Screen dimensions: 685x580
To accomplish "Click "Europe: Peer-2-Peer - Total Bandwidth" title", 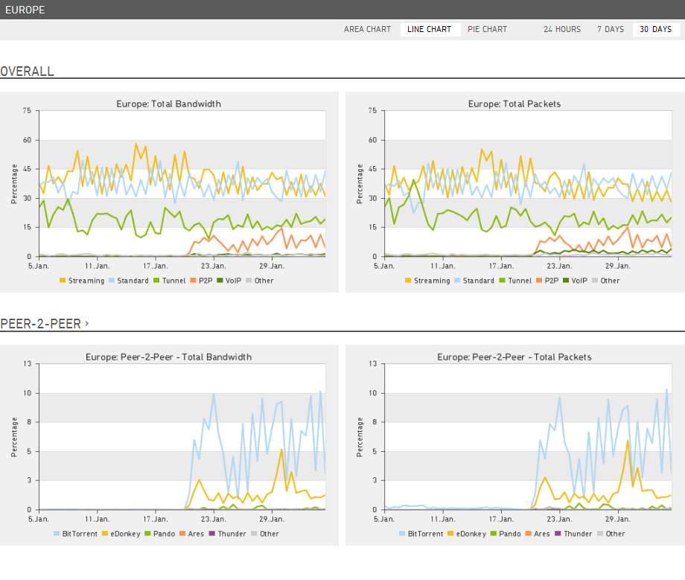I will point(168,357).
